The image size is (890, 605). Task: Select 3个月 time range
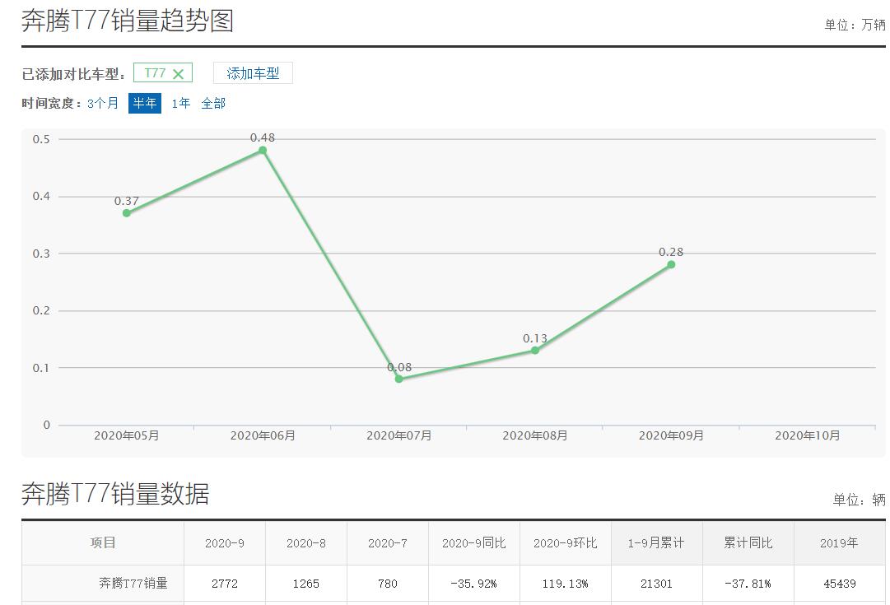103,103
